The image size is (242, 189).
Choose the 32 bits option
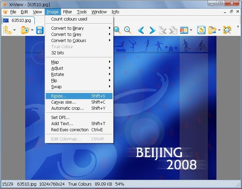tap(79, 53)
